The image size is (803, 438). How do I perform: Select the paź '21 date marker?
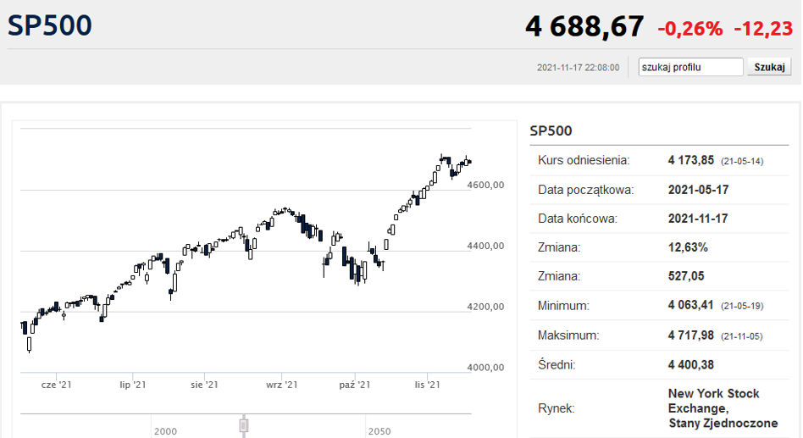(354, 385)
